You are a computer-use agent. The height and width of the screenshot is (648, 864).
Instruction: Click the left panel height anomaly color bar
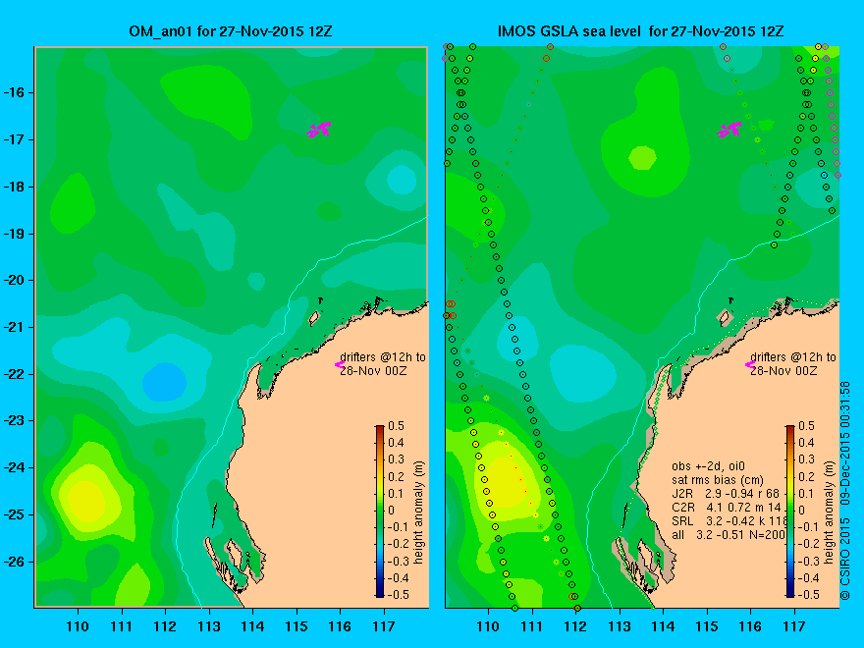point(380,511)
